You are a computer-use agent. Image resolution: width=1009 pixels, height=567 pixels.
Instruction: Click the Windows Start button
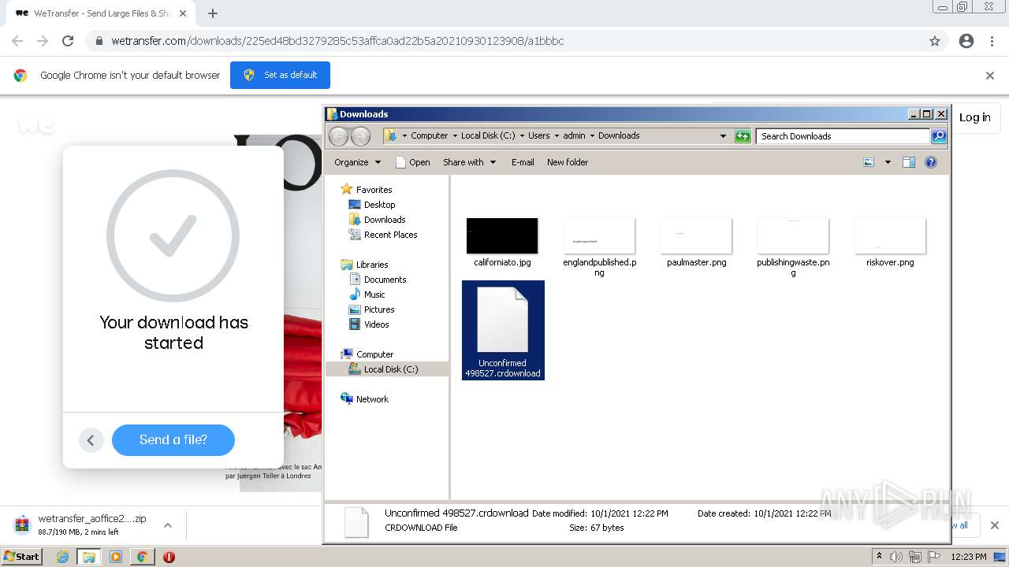coord(22,556)
